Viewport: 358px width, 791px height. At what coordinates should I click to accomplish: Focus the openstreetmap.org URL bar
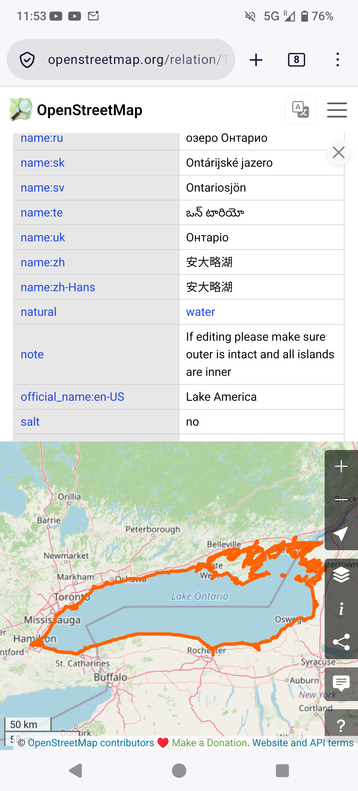pos(121,59)
